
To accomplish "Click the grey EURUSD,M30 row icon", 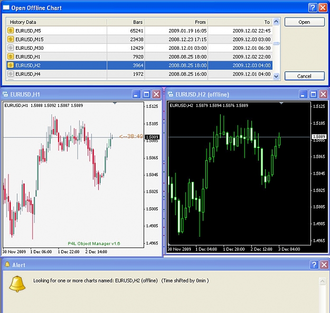I will click(11, 48).
